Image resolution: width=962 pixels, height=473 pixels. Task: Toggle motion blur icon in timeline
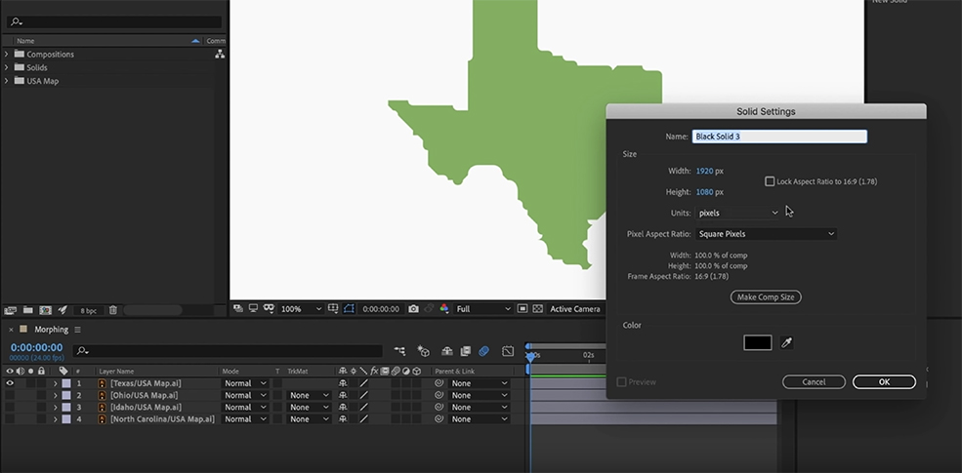point(484,351)
